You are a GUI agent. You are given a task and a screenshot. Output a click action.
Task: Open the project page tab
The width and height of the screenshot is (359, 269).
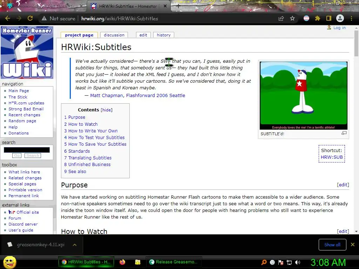(x=79, y=35)
